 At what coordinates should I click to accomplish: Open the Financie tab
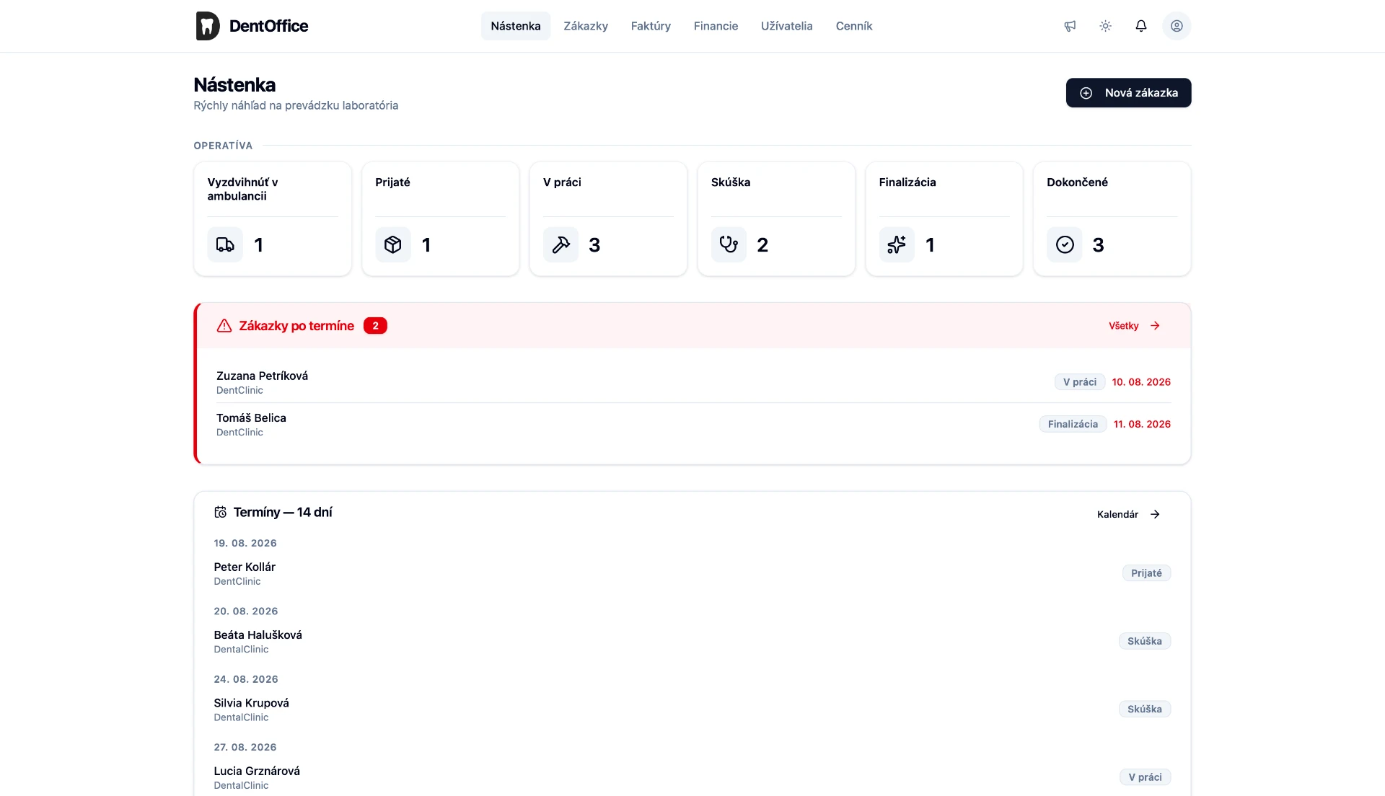[x=716, y=26]
